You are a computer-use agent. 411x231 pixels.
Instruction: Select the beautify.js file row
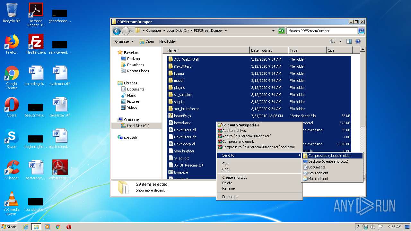259,116
